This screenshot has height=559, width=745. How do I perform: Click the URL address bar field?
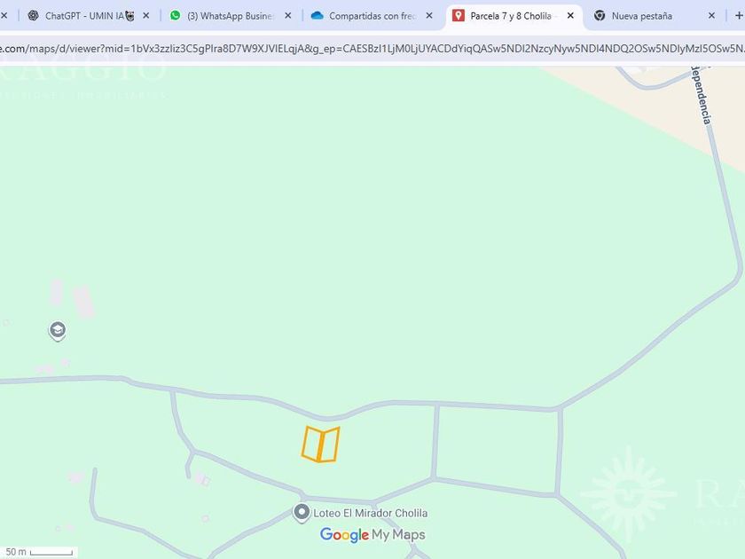[x=372, y=49]
